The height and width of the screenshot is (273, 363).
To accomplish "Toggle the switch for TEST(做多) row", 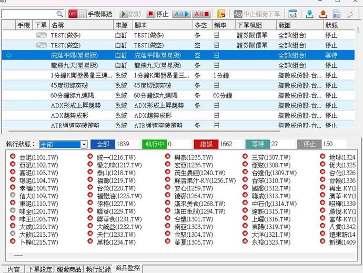I will [41, 35].
